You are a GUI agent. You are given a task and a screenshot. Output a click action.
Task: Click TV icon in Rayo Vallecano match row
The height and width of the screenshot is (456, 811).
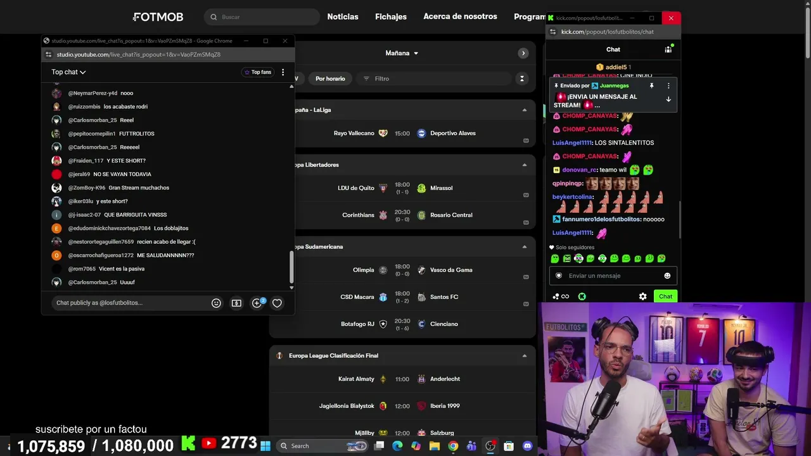(526, 141)
